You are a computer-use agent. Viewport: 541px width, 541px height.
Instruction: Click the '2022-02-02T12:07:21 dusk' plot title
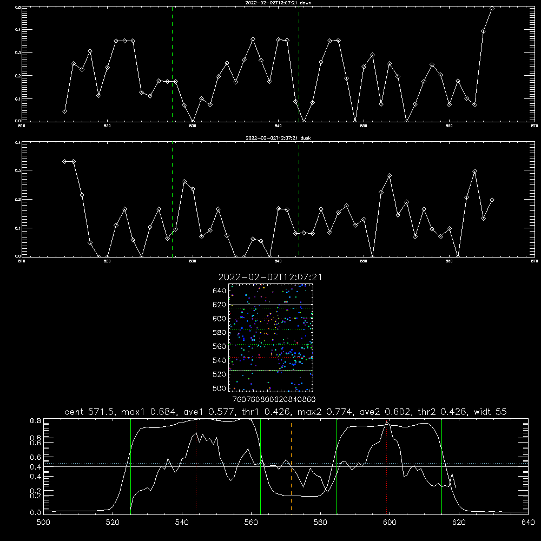click(278, 138)
